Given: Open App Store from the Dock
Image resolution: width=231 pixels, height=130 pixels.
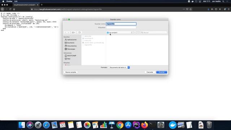Looking at the screenshot, I should click(128, 125).
